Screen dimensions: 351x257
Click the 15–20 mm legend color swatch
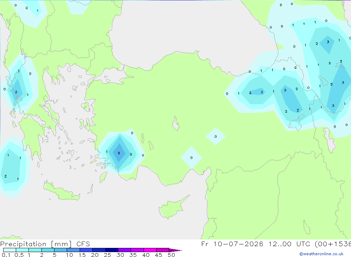[86, 250]
